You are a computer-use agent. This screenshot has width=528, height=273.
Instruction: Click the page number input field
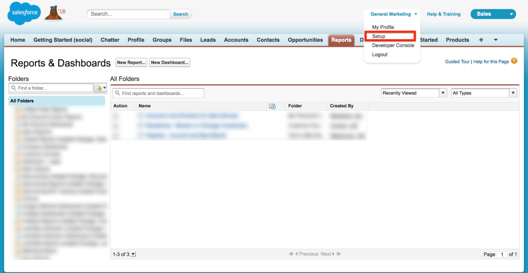(502, 254)
